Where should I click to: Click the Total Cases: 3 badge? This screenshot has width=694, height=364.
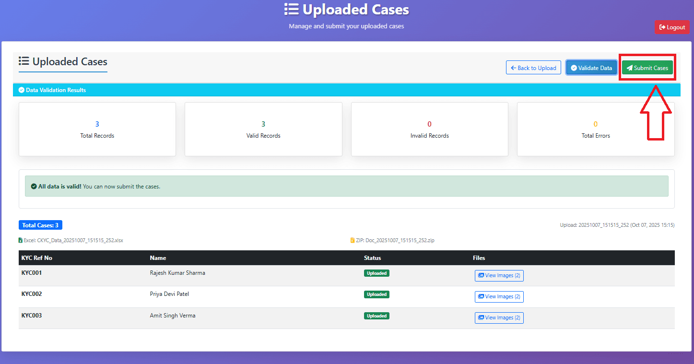[x=40, y=225]
